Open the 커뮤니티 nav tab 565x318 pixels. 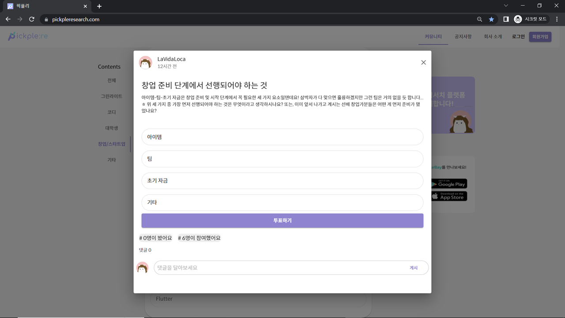point(433,37)
